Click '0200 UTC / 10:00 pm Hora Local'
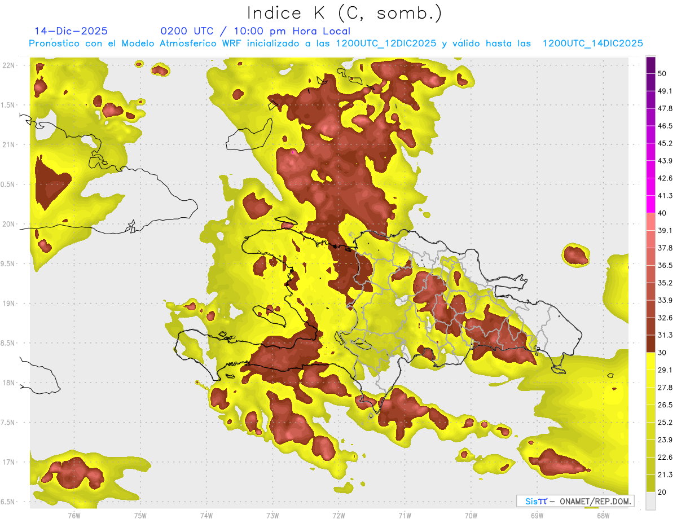Screen dimensions: 677x523 click(x=256, y=31)
